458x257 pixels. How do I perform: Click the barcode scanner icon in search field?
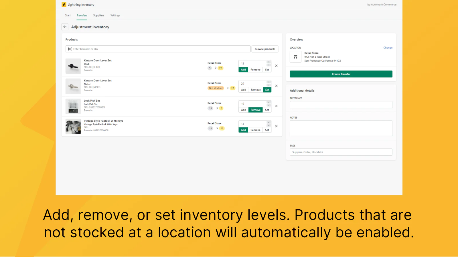click(x=70, y=49)
